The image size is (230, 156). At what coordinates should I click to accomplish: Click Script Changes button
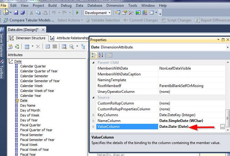(x=176, y=20)
